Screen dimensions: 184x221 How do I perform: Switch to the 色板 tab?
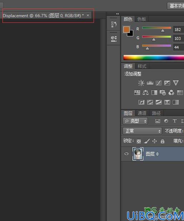click(x=141, y=19)
